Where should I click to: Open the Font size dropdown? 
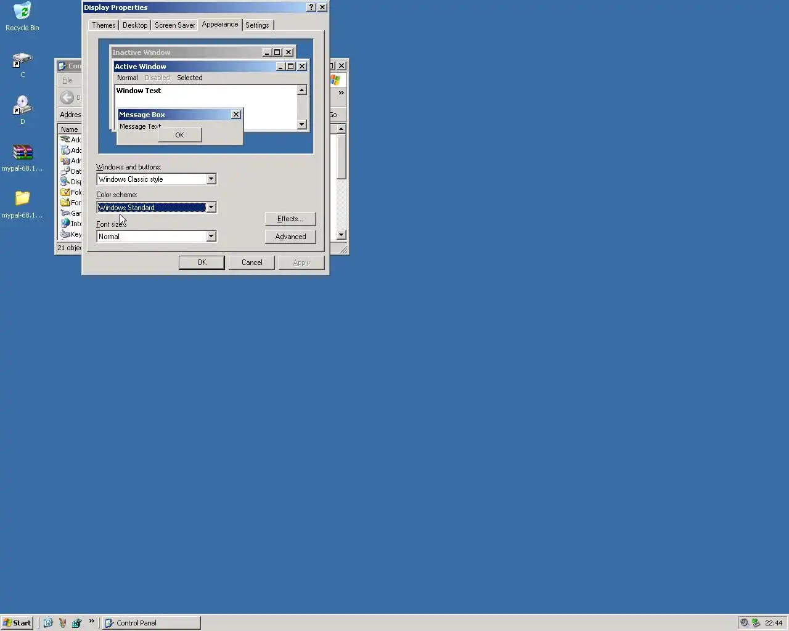211,236
